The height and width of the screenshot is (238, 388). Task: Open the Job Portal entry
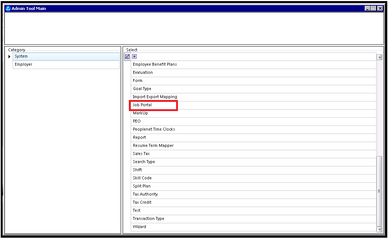point(143,105)
